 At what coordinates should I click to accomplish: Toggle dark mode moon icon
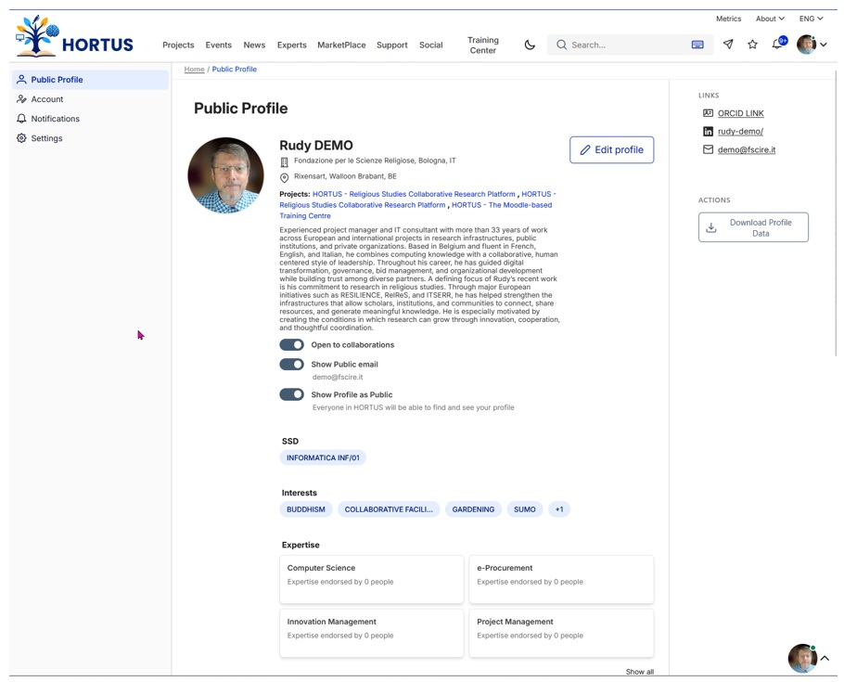tap(530, 45)
